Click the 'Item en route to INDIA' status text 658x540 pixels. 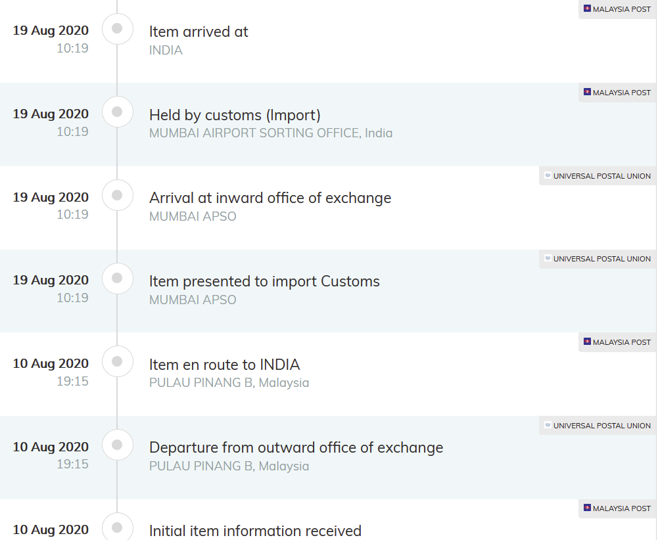(225, 365)
